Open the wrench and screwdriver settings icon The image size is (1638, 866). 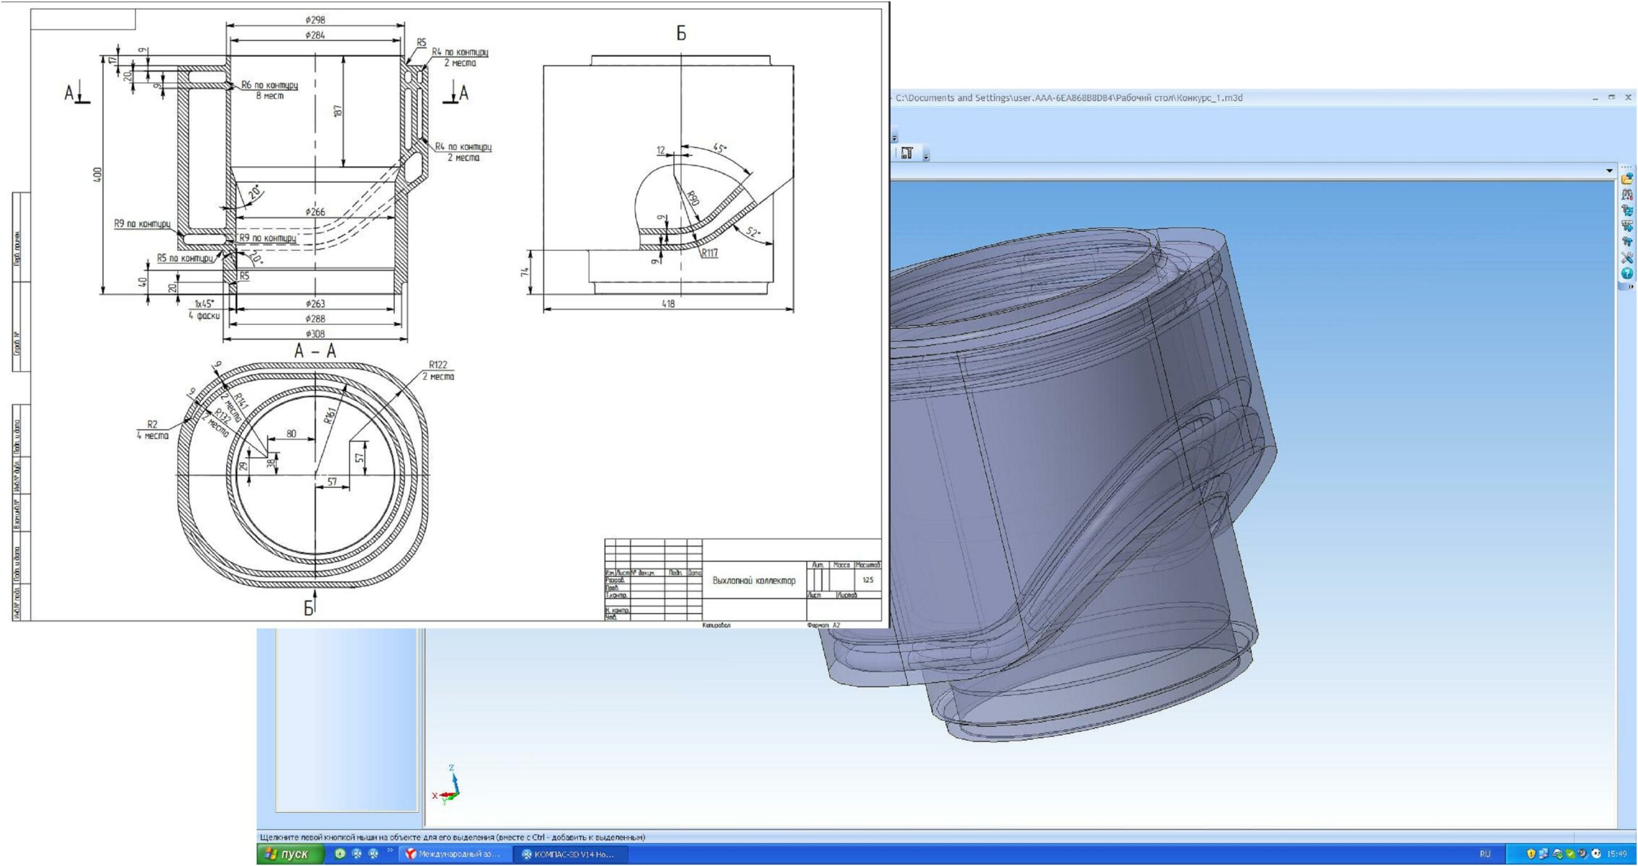pyautogui.click(x=1627, y=258)
